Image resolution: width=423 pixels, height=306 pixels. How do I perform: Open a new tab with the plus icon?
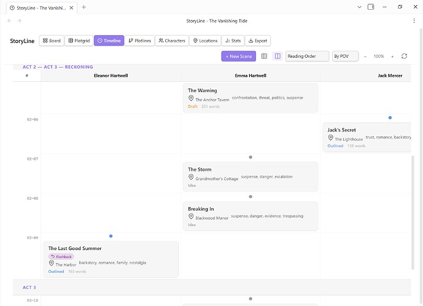(84, 7)
